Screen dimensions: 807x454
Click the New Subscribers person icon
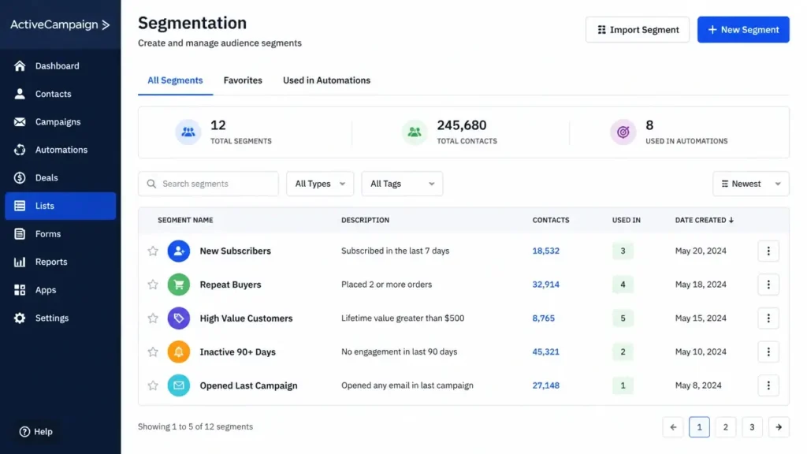pos(179,251)
